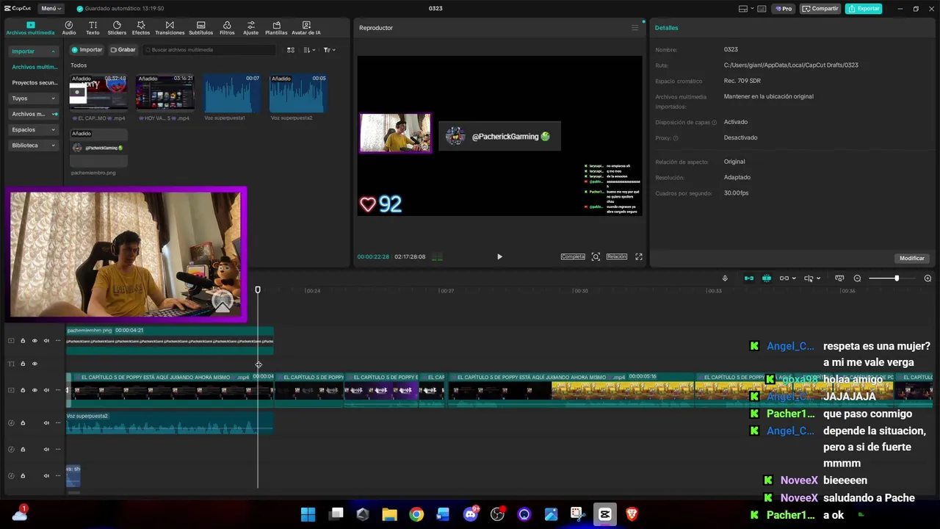940x529 pixels.
Task: Select the pachemiembro.png media thumbnail
Action: click(x=98, y=148)
